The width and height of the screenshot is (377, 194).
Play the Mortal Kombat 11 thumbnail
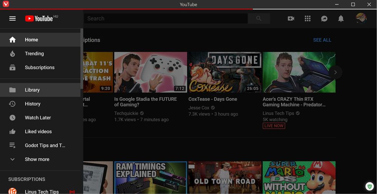pyautogui.click(x=98, y=72)
